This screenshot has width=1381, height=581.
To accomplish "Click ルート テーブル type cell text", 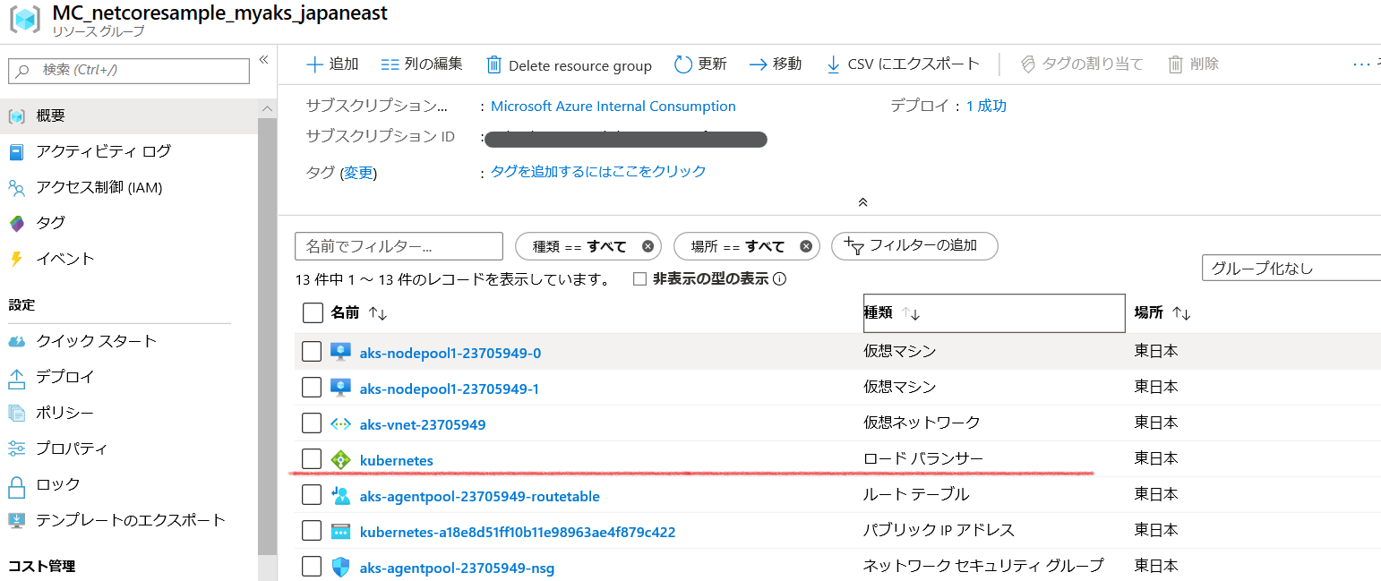I will click(916, 494).
